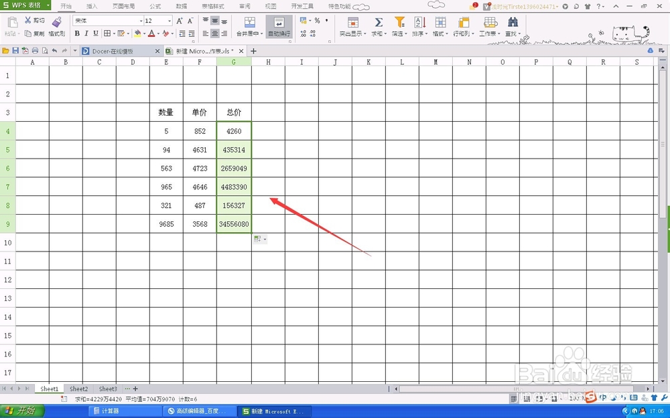The width and height of the screenshot is (670, 418).
Task: Click the Open folder icon in quick access bar
Action: coord(5,51)
